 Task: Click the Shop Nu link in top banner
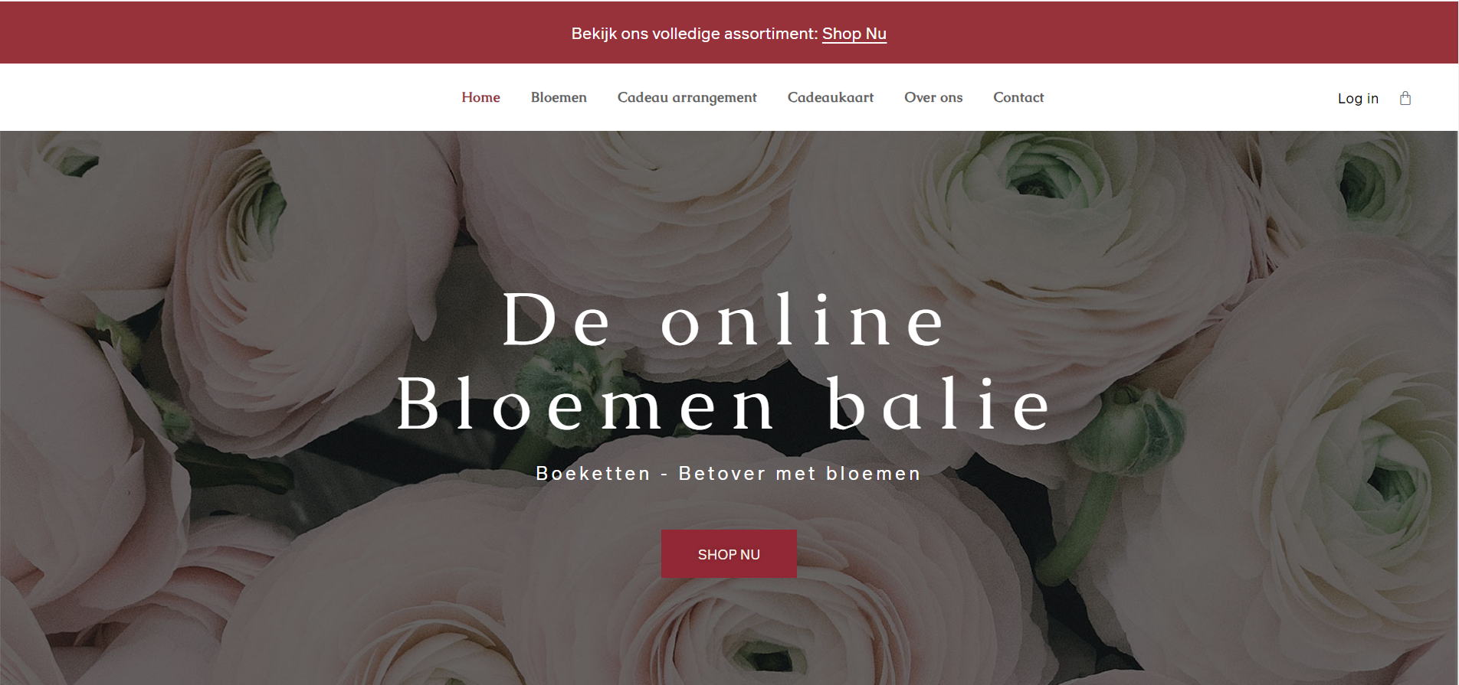(x=854, y=34)
